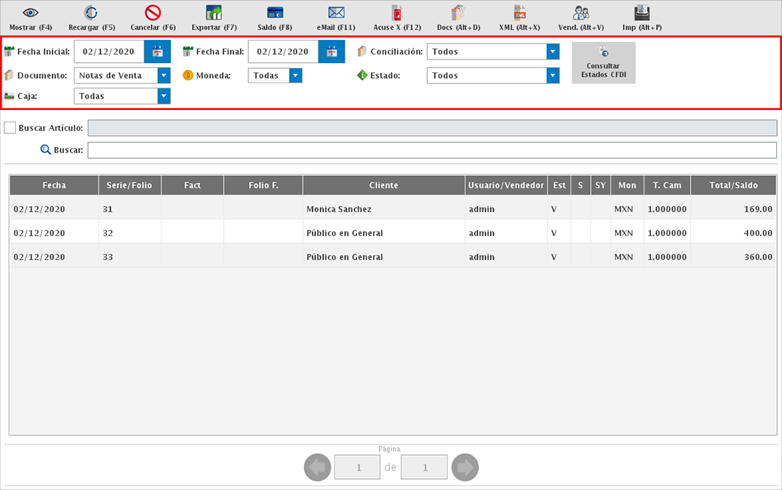Click the Consultar Estados CFDI button
Image resolution: width=782 pixels, height=490 pixels.
[603, 62]
